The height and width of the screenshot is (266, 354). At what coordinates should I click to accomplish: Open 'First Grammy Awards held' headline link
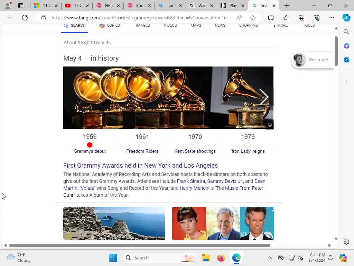click(x=140, y=165)
